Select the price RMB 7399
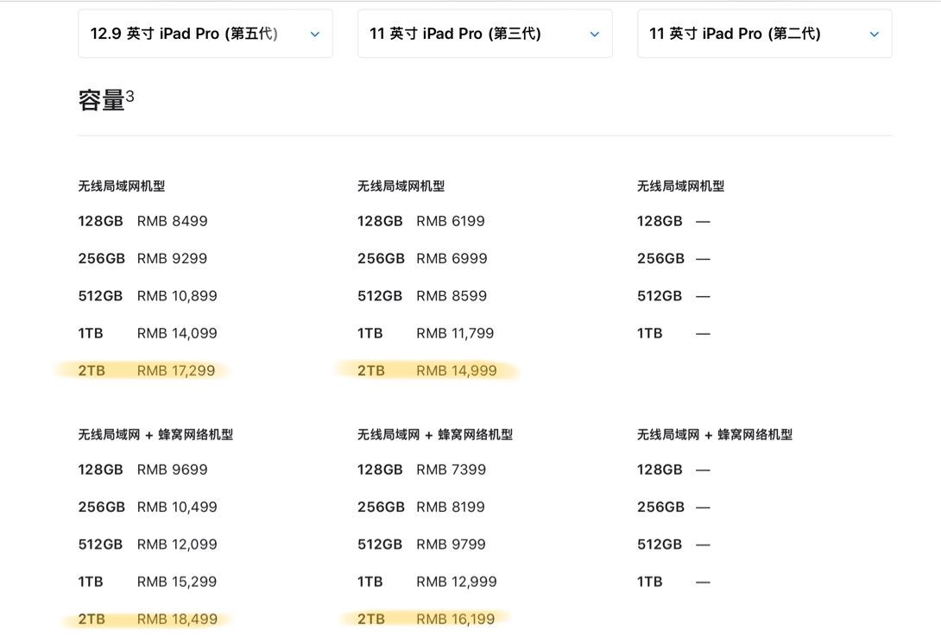 click(x=452, y=470)
